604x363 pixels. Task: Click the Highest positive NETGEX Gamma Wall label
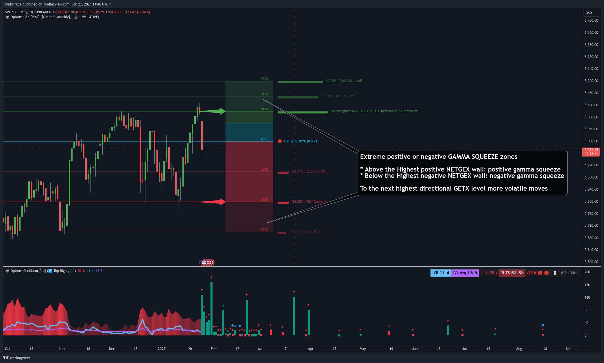[x=375, y=111]
